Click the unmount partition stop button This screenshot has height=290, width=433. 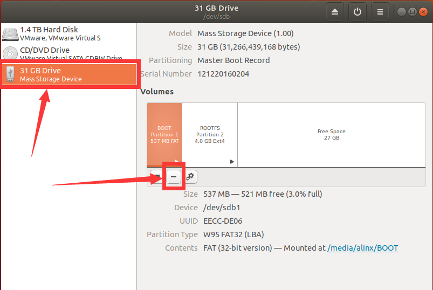(157, 177)
